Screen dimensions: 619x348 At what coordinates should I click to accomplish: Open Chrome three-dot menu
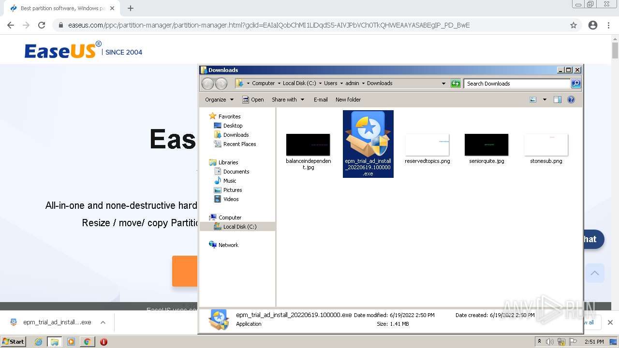click(609, 25)
